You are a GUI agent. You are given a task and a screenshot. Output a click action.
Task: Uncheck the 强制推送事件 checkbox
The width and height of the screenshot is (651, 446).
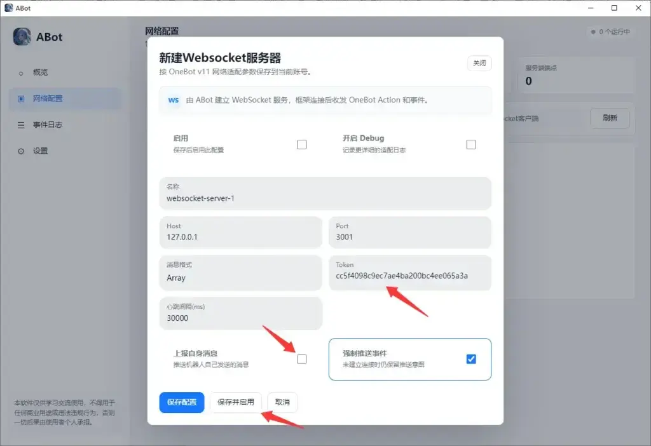pos(471,359)
